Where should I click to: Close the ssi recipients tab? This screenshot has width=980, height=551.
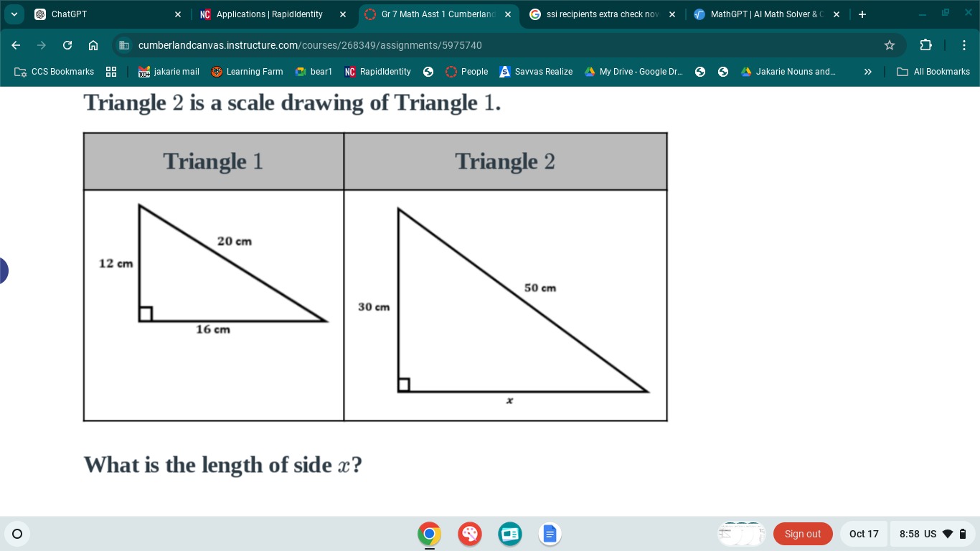tap(672, 14)
